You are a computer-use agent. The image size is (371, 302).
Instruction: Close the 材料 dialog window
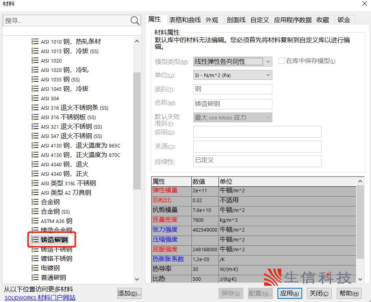tap(365, 4)
